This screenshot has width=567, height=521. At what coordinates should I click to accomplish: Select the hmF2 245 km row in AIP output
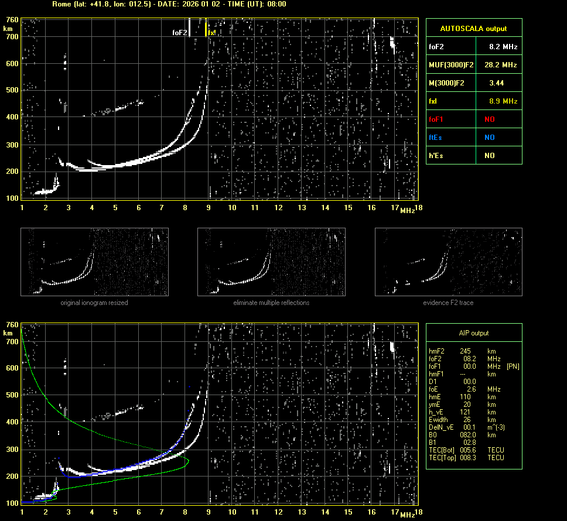click(x=463, y=351)
